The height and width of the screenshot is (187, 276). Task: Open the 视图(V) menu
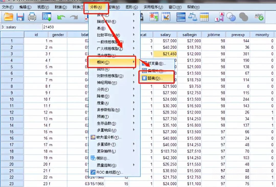click(x=43, y=7)
